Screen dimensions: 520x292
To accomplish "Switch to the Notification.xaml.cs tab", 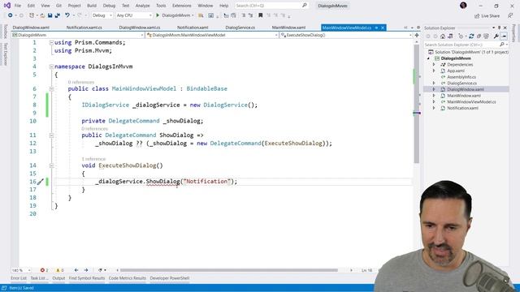I will (84, 28).
